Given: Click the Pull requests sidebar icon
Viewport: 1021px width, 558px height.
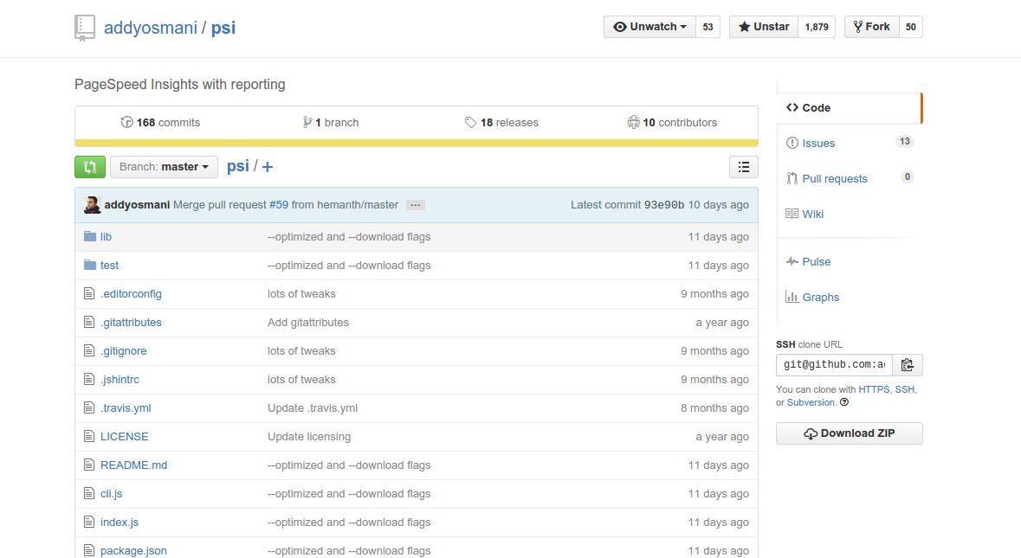Looking at the screenshot, I should coord(792,179).
